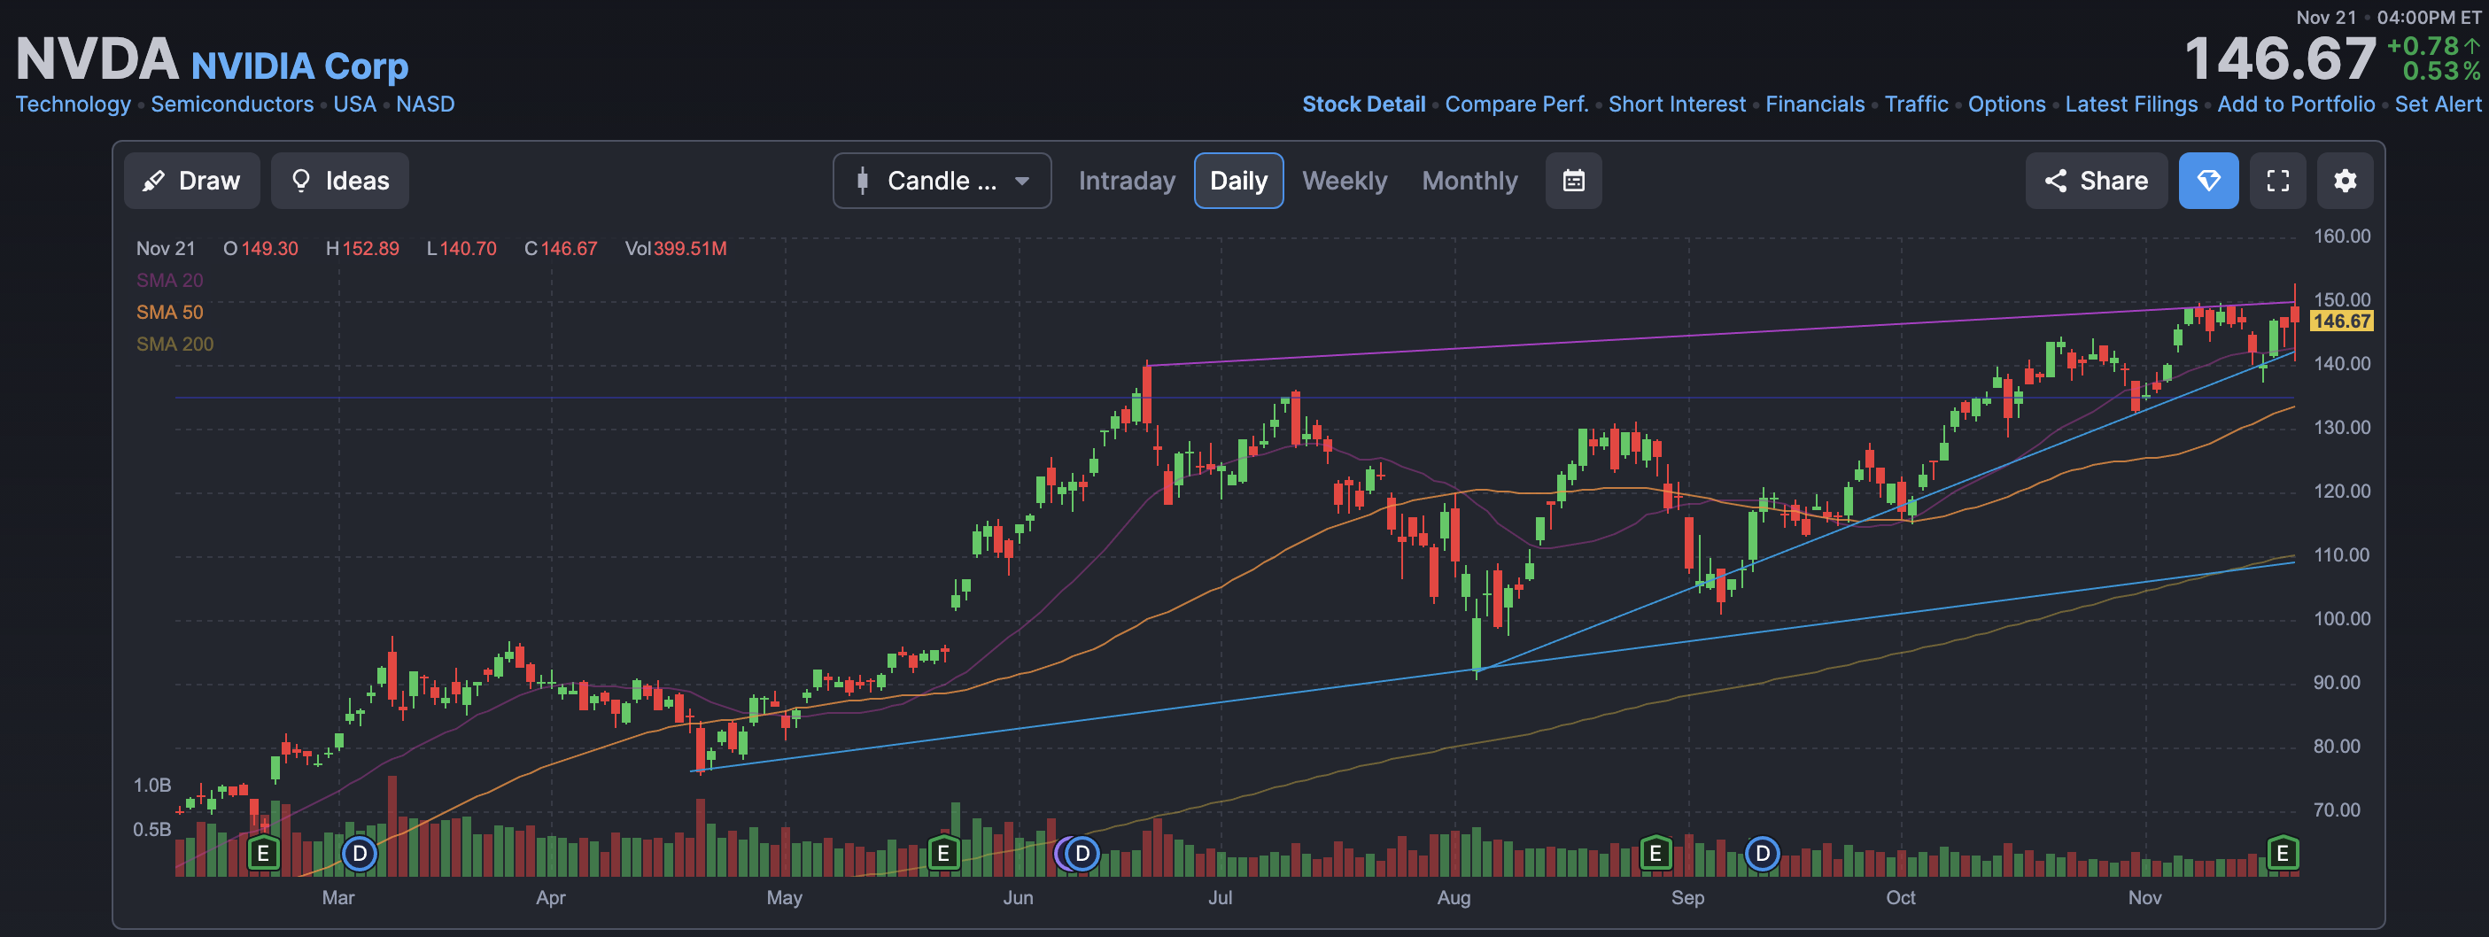Click the NVDA ticker symbol heading
Image resolution: width=2489 pixels, height=937 pixels.
click(x=97, y=59)
